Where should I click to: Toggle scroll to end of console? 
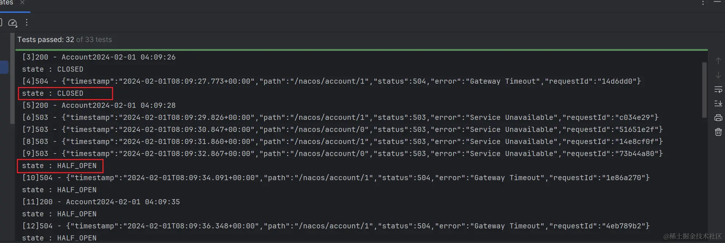[x=718, y=103]
